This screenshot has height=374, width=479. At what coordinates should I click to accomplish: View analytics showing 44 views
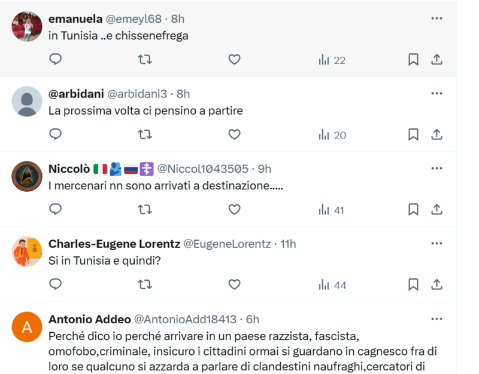(x=332, y=285)
